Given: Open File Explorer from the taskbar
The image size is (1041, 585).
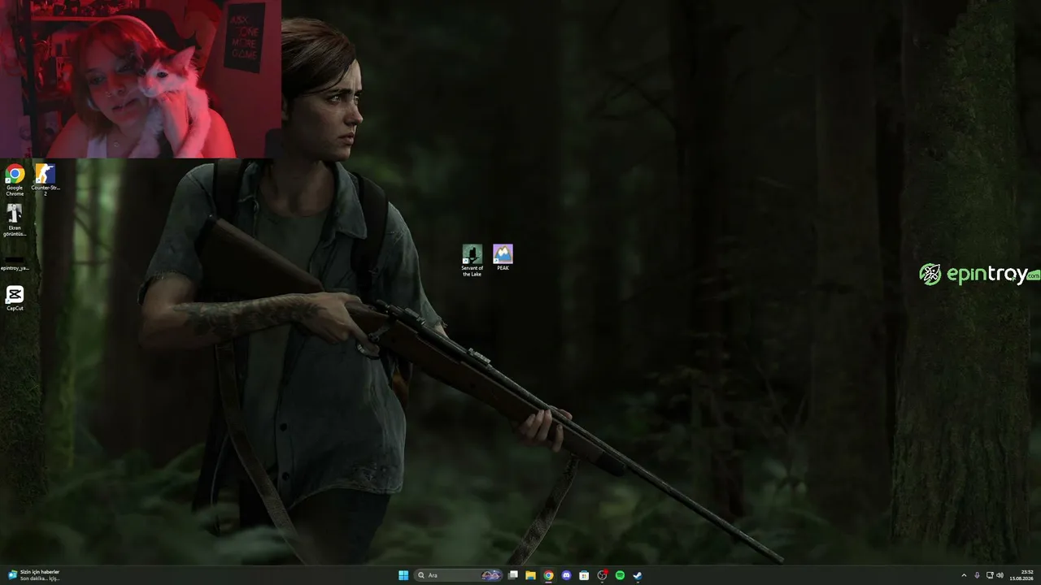Looking at the screenshot, I should click(530, 575).
